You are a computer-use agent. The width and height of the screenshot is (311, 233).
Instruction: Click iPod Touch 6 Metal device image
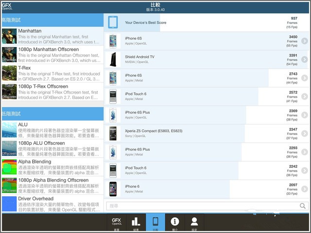click(x=113, y=97)
